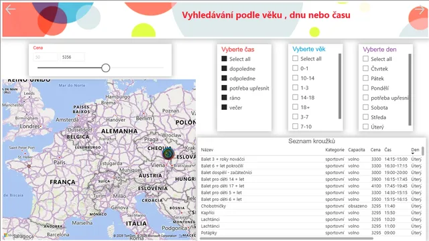The image size is (429, 241).
Task: Check Úterý day option
Action: tap(365, 127)
